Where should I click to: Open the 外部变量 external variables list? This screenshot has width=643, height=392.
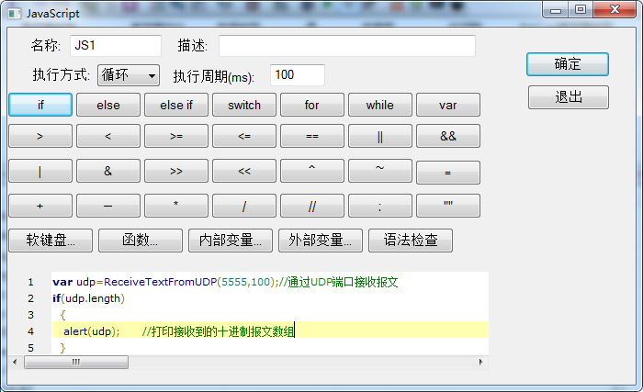click(x=321, y=241)
